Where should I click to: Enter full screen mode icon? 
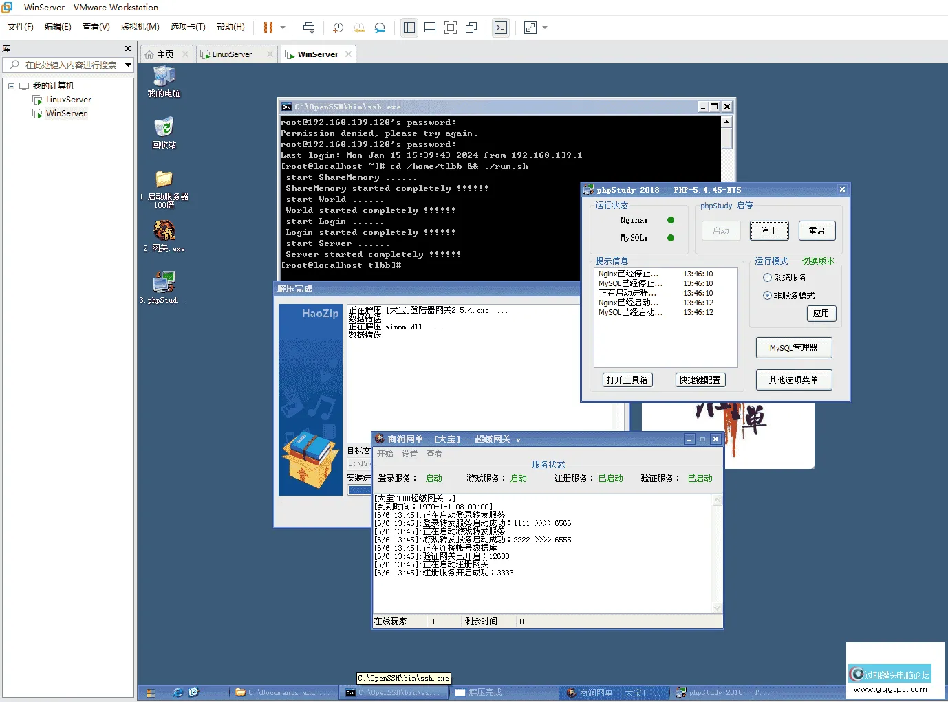tap(451, 28)
